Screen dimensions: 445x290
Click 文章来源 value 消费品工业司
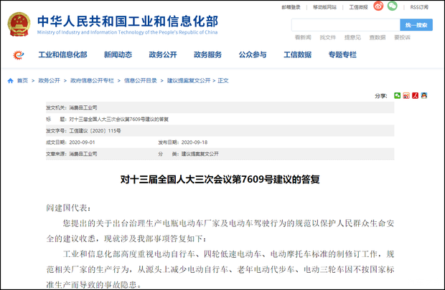(83, 154)
